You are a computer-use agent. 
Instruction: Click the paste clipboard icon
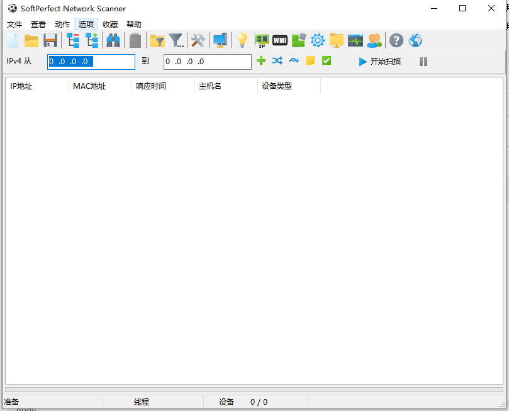(135, 40)
